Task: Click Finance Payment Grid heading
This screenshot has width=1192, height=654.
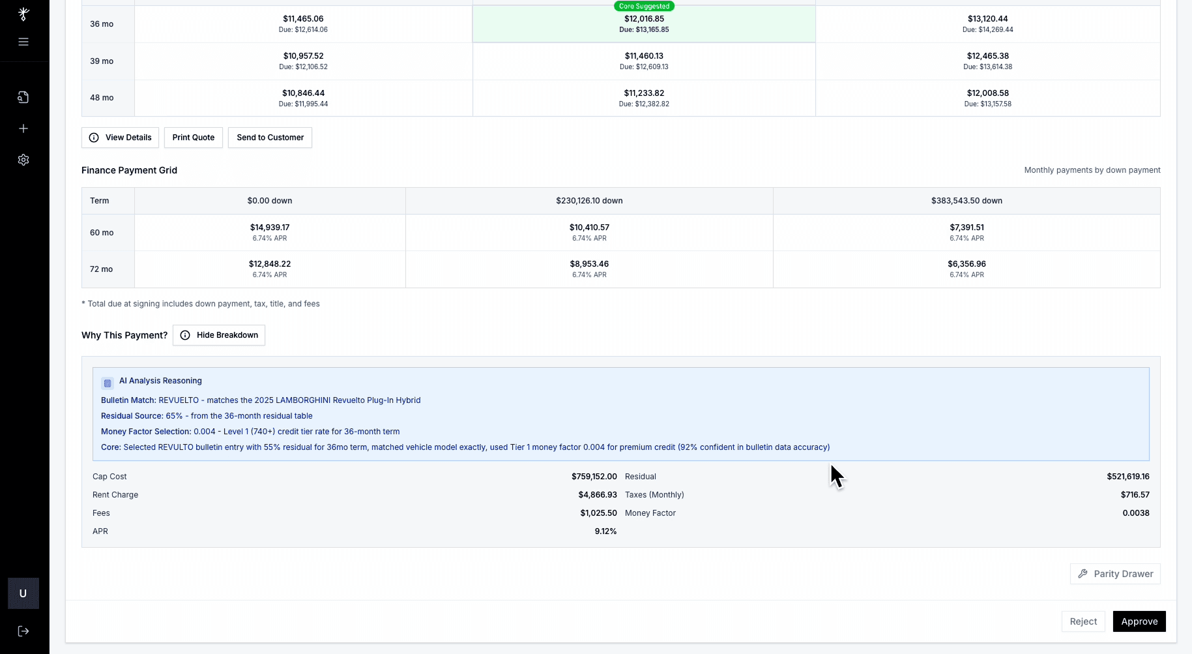Action: (x=129, y=170)
